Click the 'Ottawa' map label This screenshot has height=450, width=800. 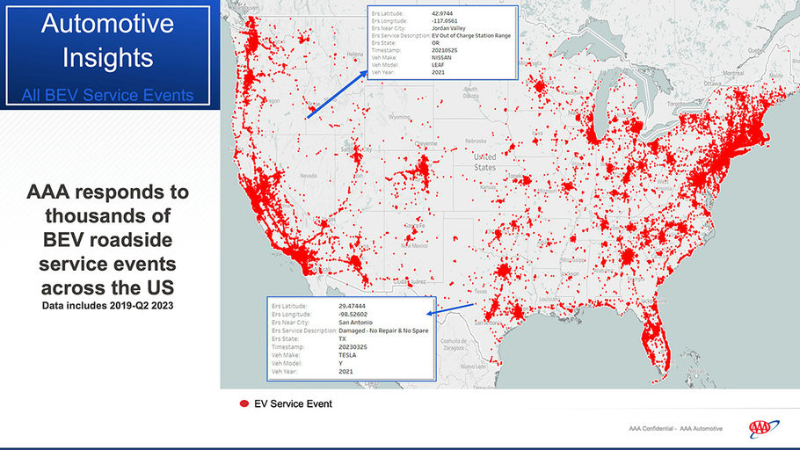pos(713,83)
